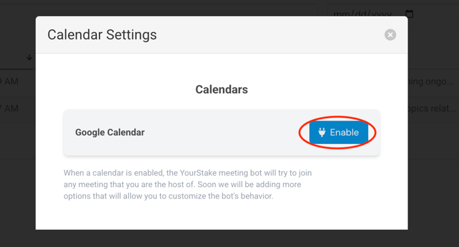Viewport: 459px width, 247px height.
Task: Click the word 'Enable' on blue button
Action: 344,132
